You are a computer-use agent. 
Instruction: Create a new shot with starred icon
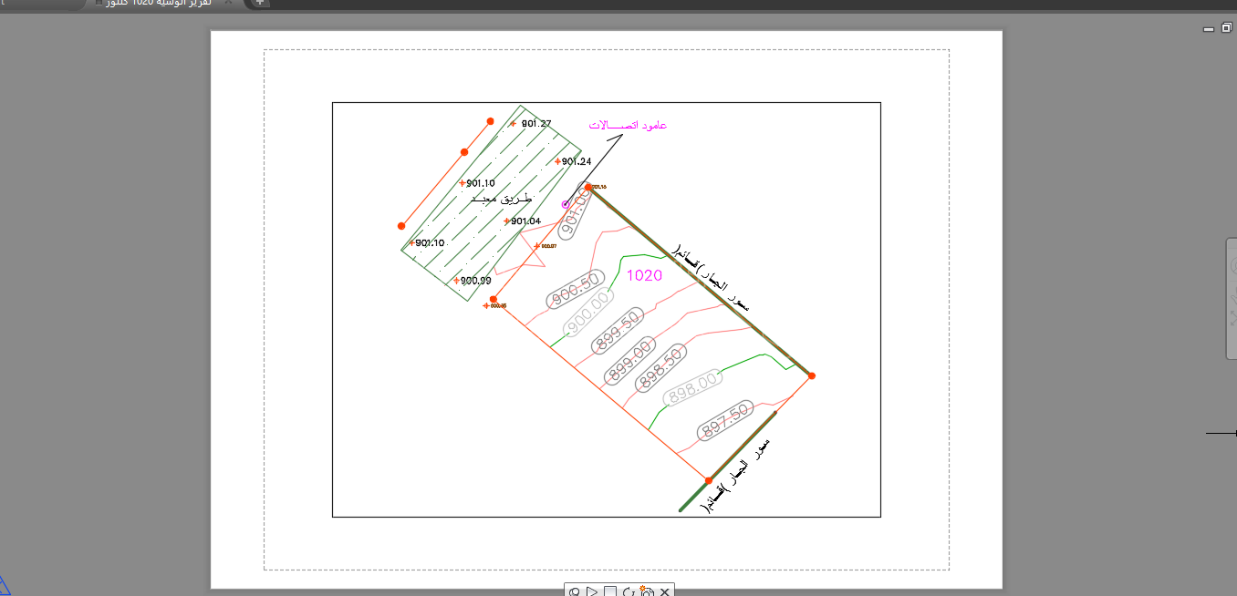[x=646, y=591]
